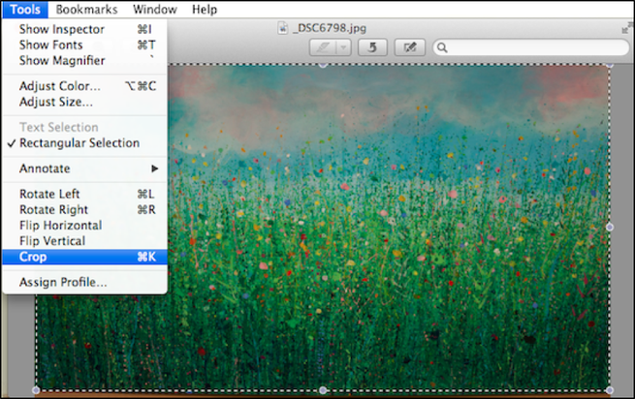The image size is (635, 399).
Task: Click into the toolbar search field
Action: [530, 47]
